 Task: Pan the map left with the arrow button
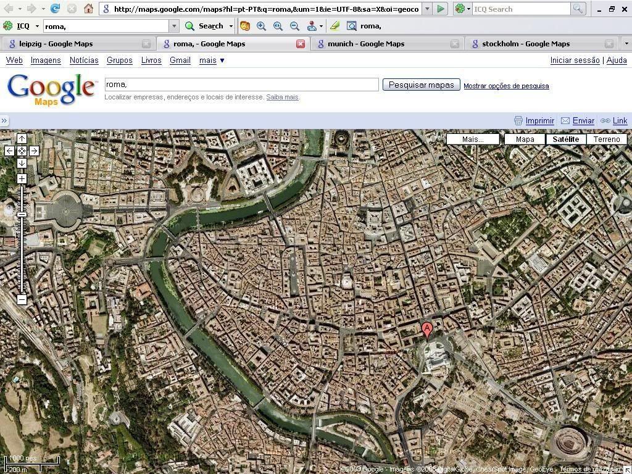tap(9, 151)
